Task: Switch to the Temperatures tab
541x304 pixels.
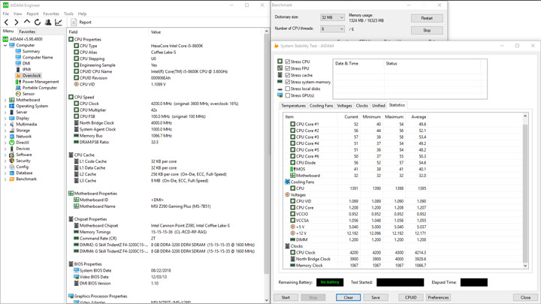Action: (293, 106)
